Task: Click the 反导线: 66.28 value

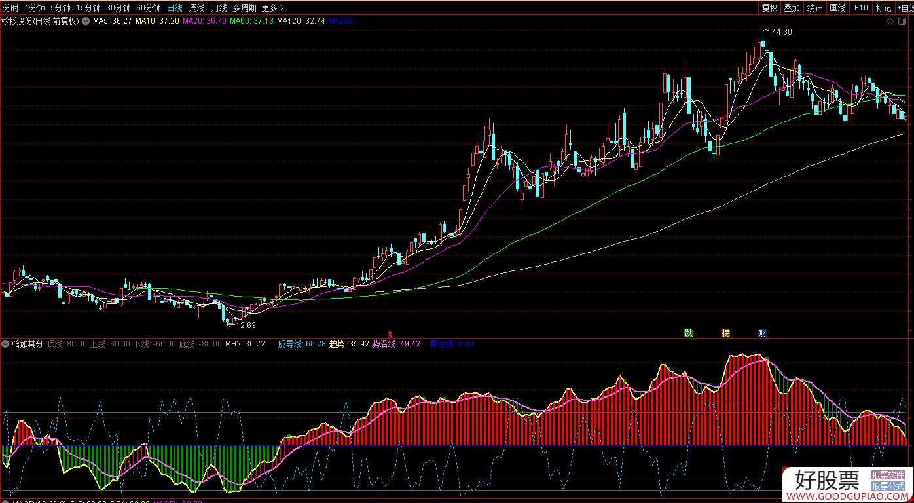Action: [x=301, y=344]
